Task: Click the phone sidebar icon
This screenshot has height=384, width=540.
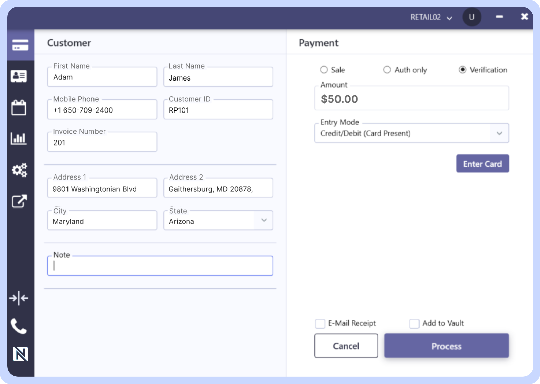Action: coord(19,326)
